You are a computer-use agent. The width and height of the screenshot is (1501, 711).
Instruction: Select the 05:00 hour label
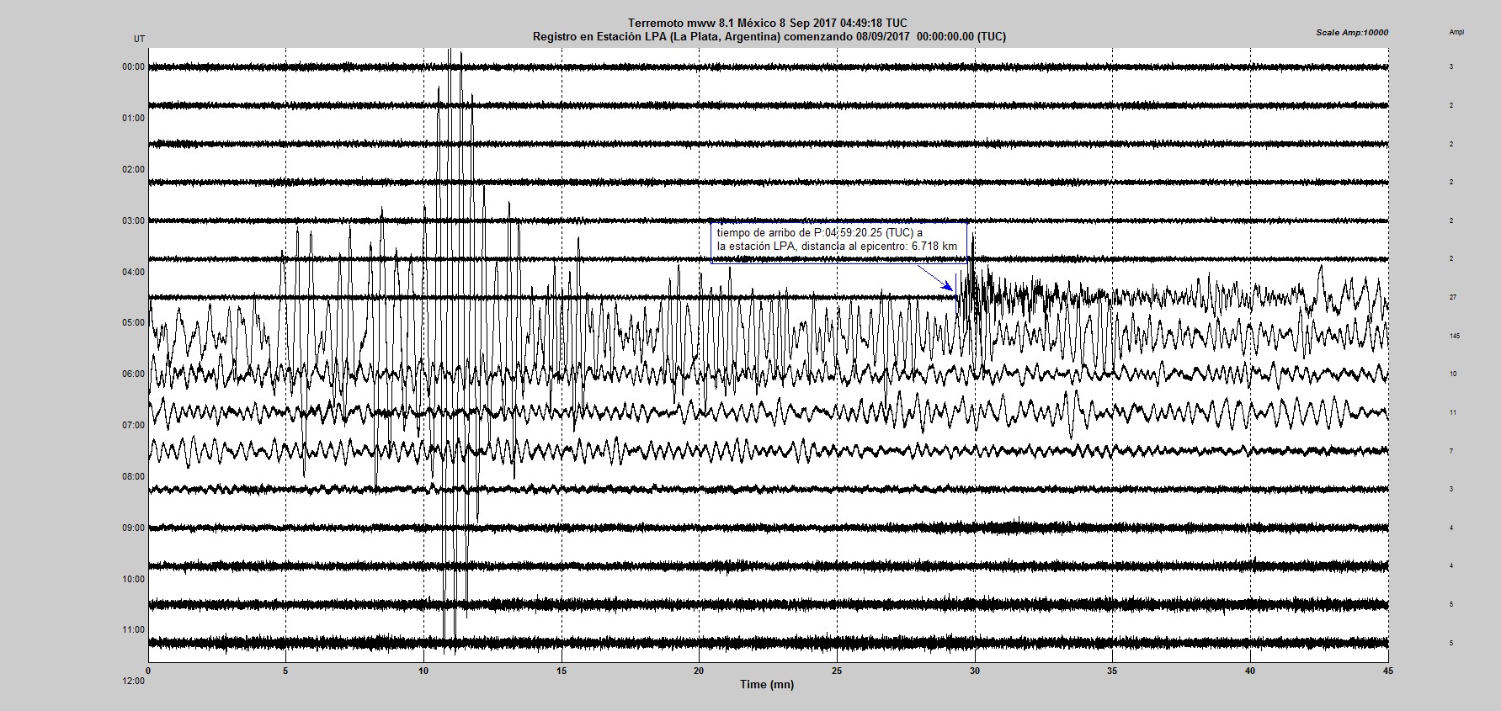(134, 323)
